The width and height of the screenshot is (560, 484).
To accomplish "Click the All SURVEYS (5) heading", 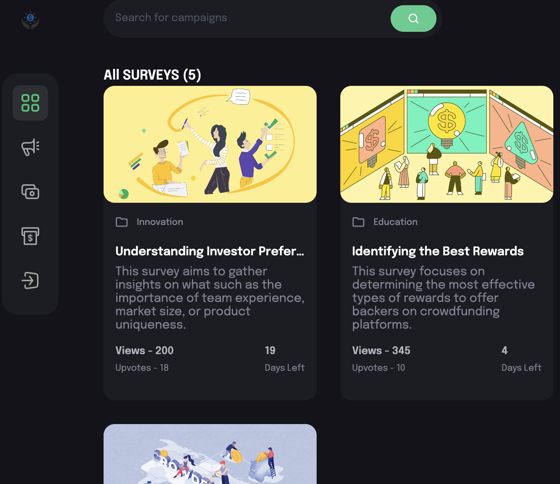I will pos(152,75).
